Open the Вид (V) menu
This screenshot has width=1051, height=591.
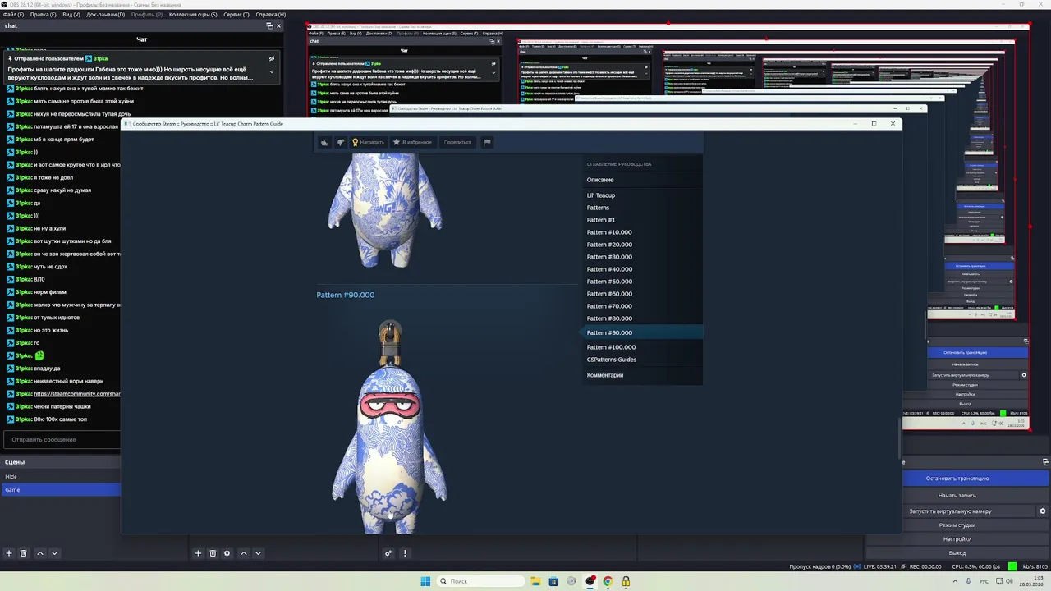click(x=71, y=15)
